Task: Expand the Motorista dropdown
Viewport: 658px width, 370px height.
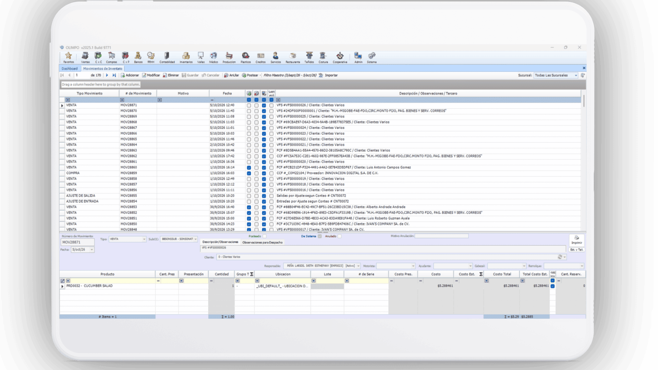Action: [x=413, y=266]
